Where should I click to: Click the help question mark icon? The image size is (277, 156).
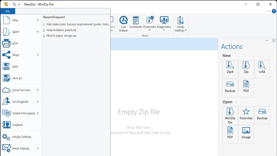point(274,11)
